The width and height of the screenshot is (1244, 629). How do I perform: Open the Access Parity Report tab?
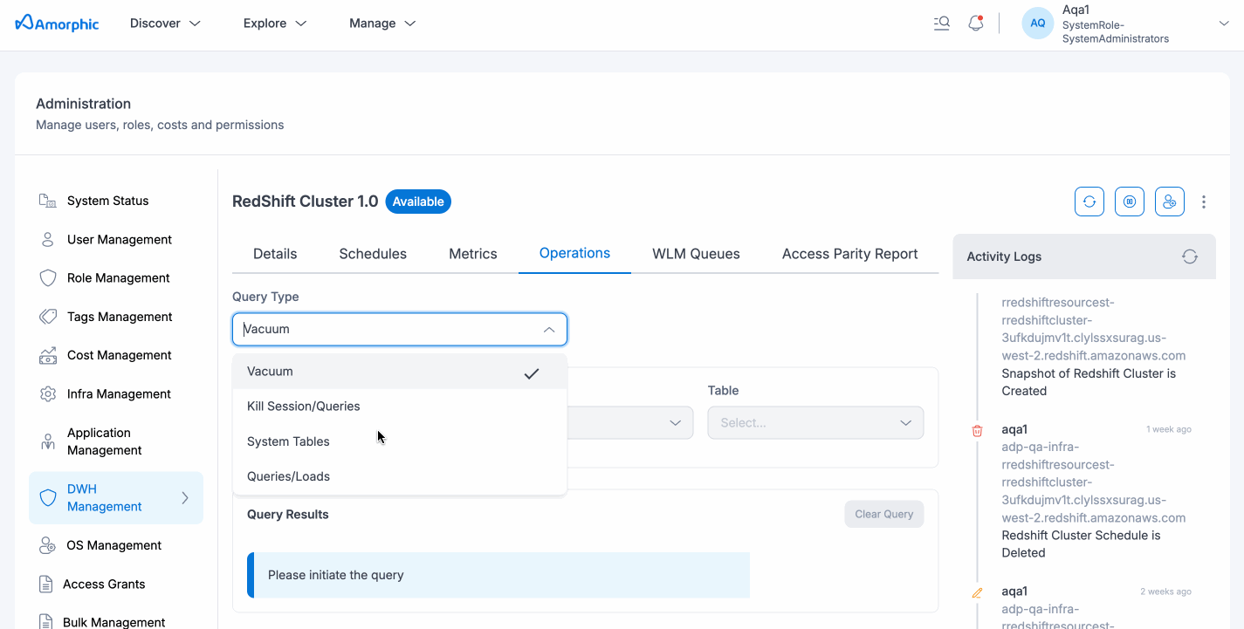pyautogui.click(x=849, y=254)
